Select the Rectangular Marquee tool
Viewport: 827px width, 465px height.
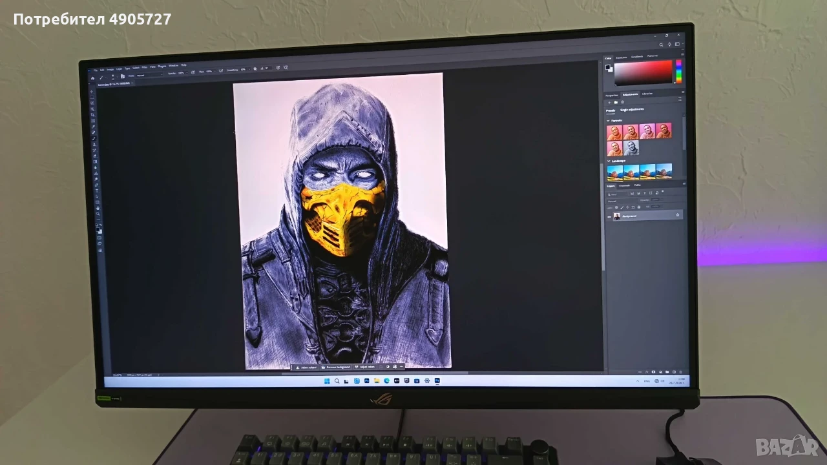[x=92, y=97]
